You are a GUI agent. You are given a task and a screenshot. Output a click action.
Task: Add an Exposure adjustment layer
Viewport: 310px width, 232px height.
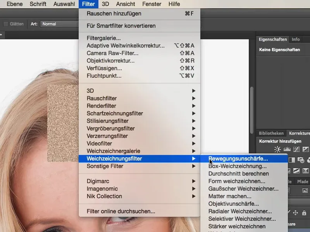[x=306, y=149]
